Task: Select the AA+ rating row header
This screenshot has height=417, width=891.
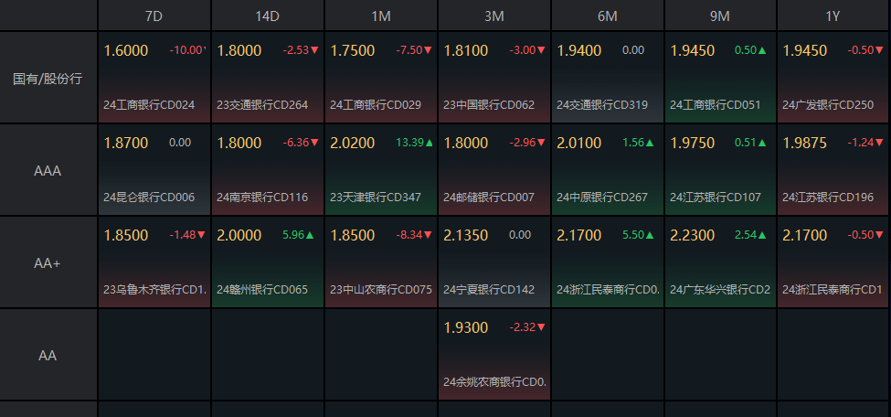Action: click(x=48, y=263)
